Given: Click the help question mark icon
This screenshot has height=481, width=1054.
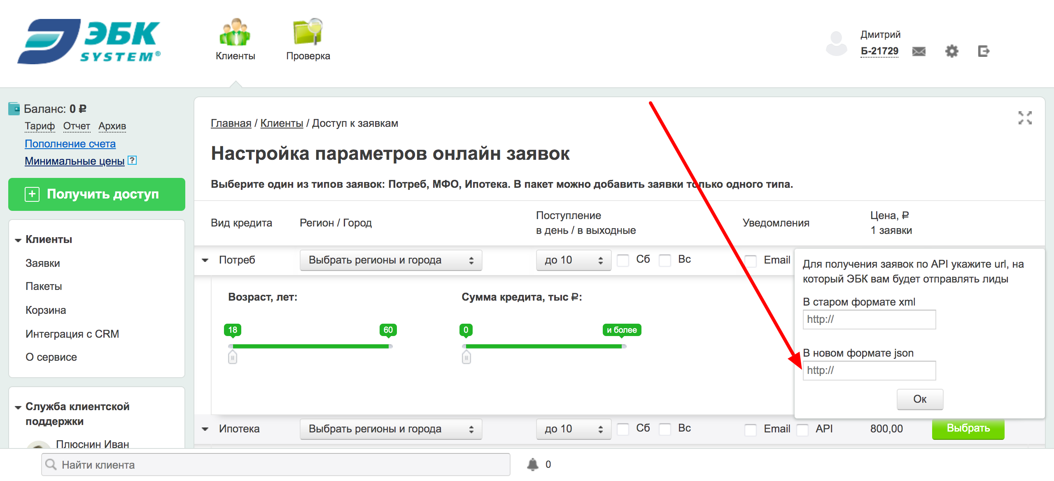Looking at the screenshot, I should pyautogui.click(x=132, y=160).
